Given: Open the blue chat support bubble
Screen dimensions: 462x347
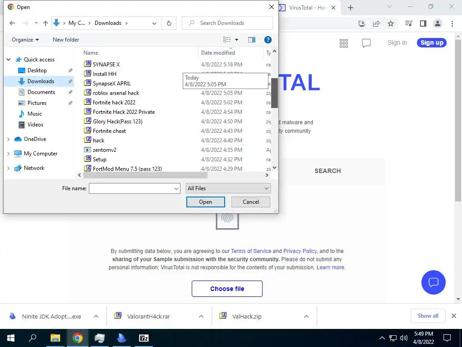Looking at the screenshot, I should 433,282.
